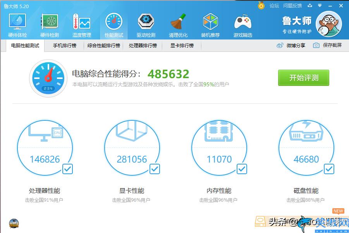Click the gold medal icon in title bar
The width and height of the screenshot is (349, 233).
261,5
